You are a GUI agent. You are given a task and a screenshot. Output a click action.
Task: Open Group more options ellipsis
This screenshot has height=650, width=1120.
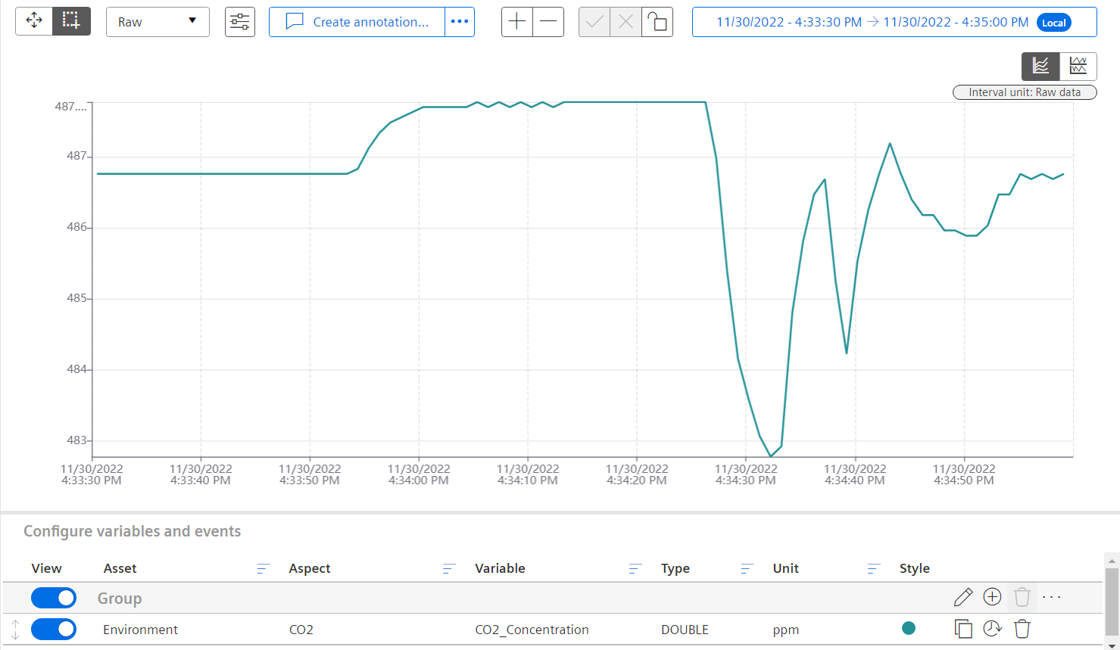click(1052, 597)
